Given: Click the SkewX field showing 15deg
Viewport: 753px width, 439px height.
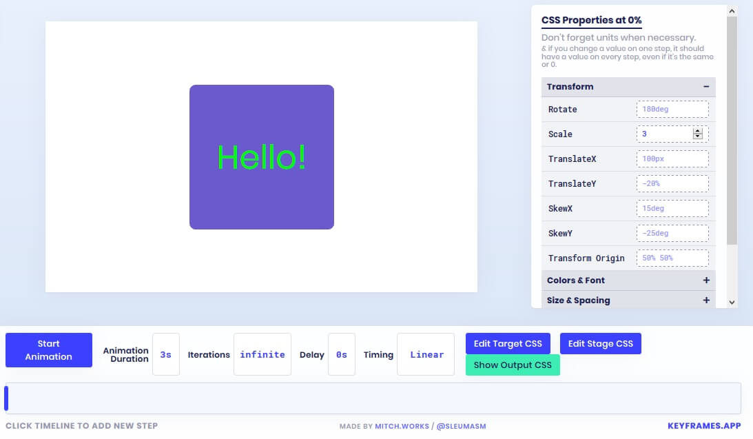Looking at the screenshot, I should point(672,208).
